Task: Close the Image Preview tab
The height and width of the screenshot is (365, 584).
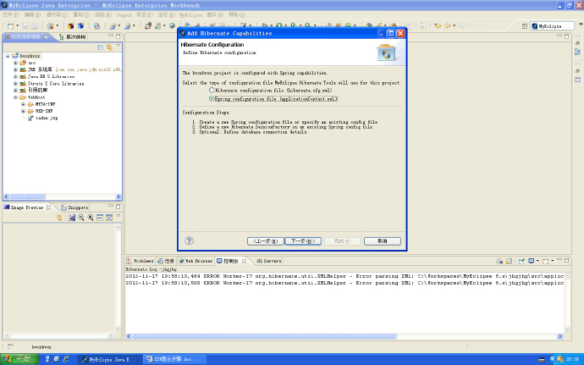Action: point(48,207)
